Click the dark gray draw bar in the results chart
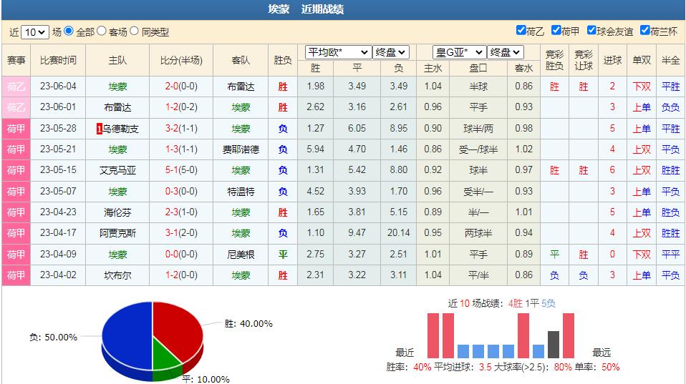Image resolution: width=686 pixels, height=384 pixels. click(554, 345)
